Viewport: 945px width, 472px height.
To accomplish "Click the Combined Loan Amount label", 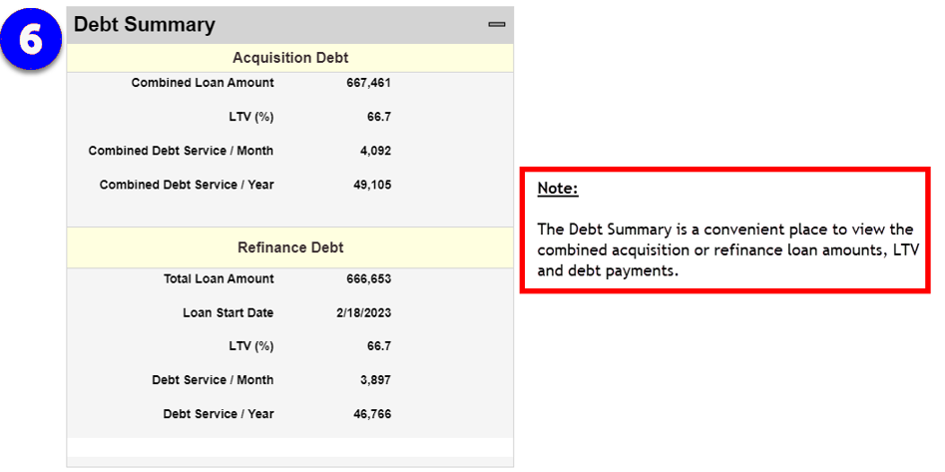I will pyautogui.click(x=203, y=83).
